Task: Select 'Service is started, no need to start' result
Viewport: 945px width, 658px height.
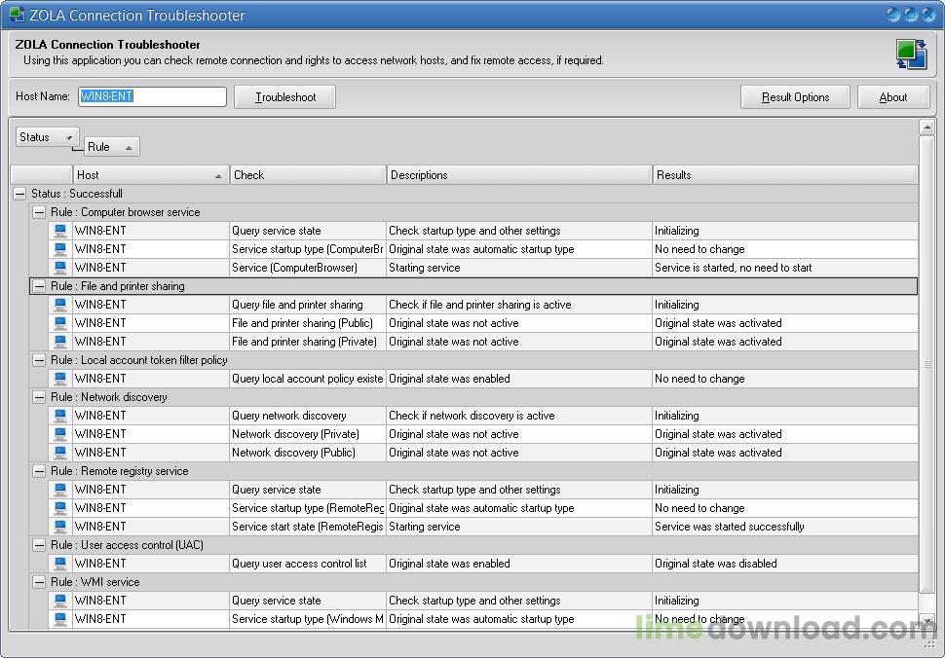Action: (784, 268)
